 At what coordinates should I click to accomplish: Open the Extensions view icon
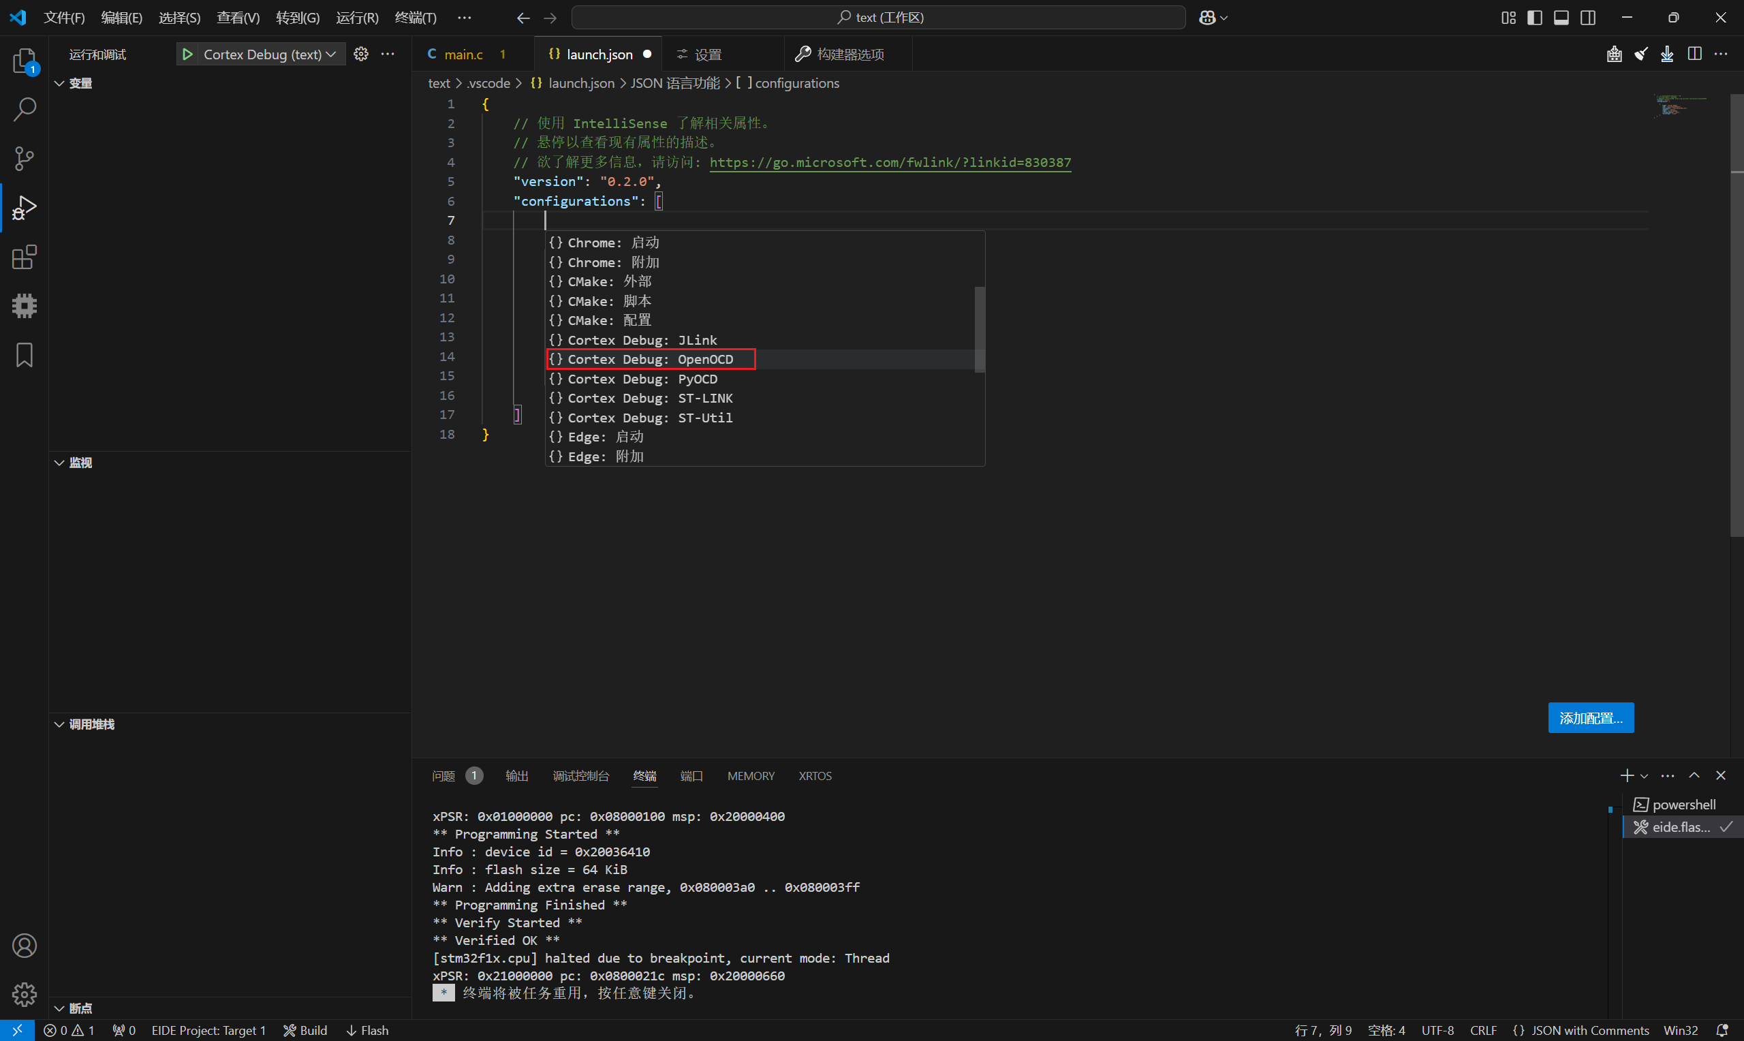(25, 258)
